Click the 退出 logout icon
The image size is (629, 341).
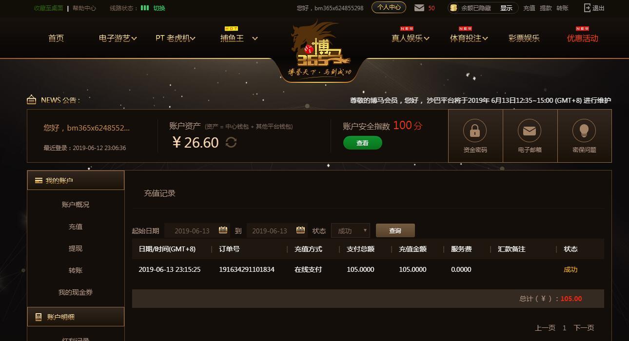587,8
